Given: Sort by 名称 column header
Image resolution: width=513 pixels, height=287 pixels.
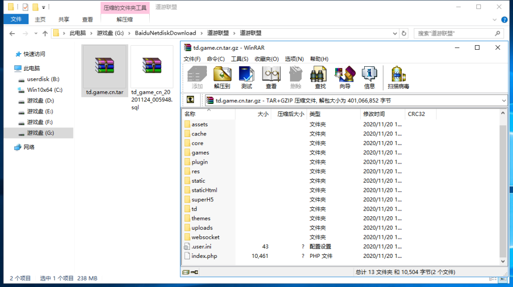Looking at the screenshot, I should point(209,114).
